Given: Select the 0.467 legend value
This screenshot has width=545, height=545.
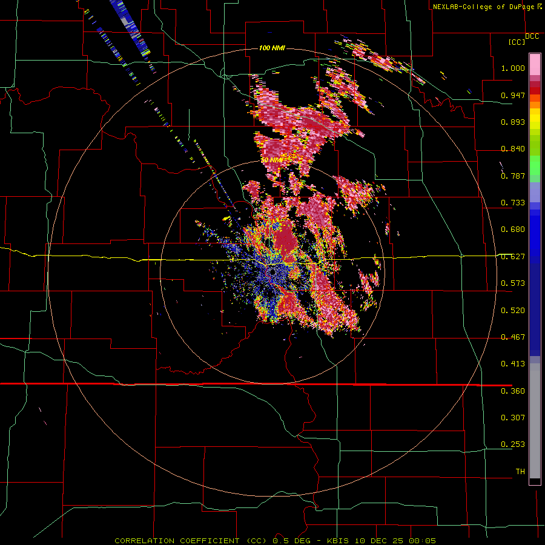Looking at the screenshot, I should pos(513,337).
